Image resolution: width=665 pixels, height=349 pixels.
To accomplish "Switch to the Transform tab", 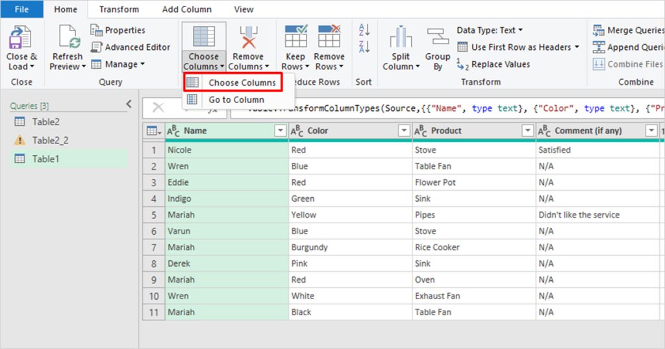I will [119, 9].
